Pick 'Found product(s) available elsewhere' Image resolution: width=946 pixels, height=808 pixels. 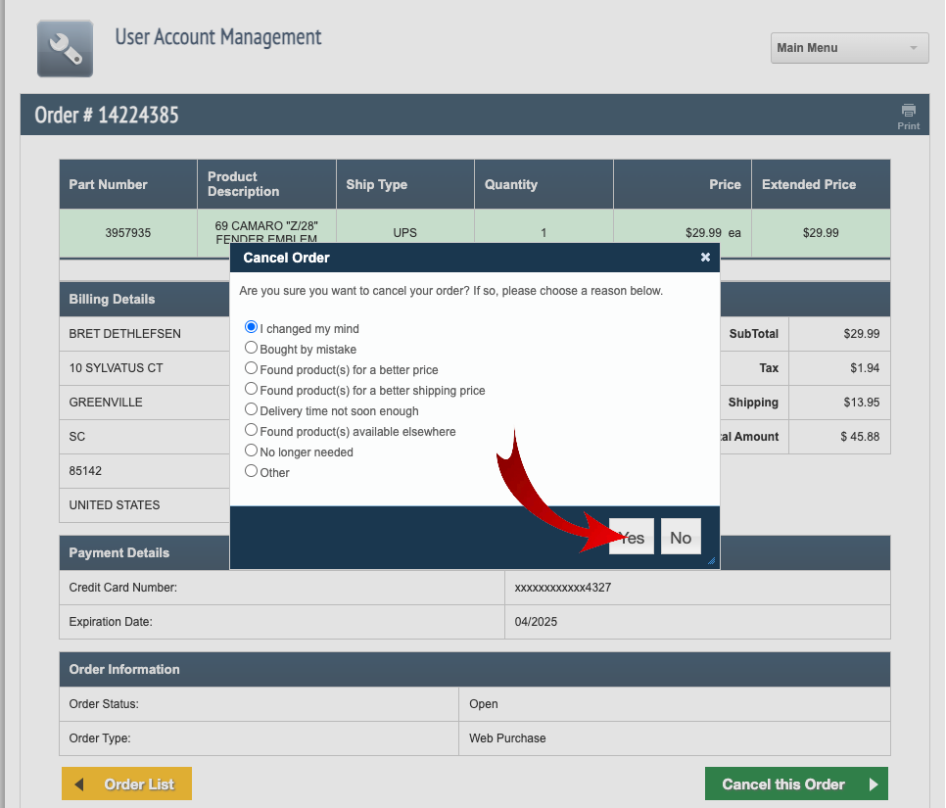251,430
